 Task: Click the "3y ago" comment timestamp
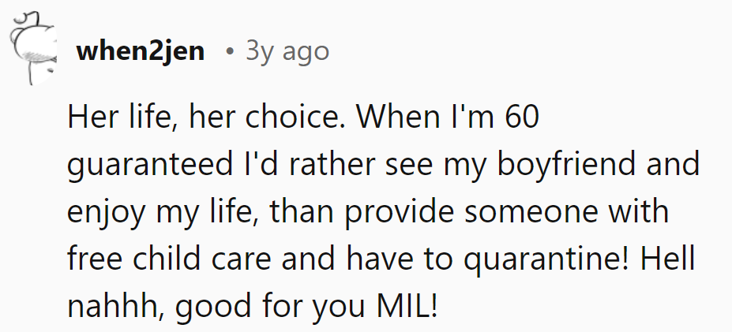(287, 52)
